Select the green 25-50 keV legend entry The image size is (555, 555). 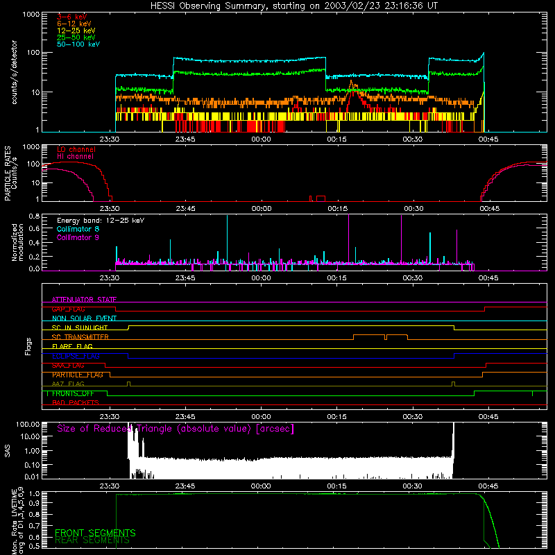click(76, 37)
